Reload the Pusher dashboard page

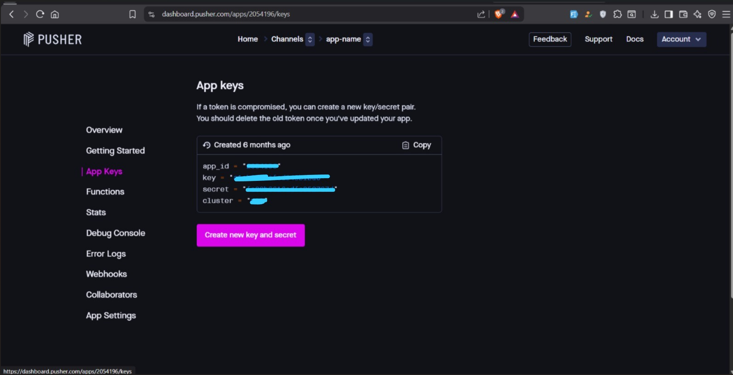click(40, 14)
